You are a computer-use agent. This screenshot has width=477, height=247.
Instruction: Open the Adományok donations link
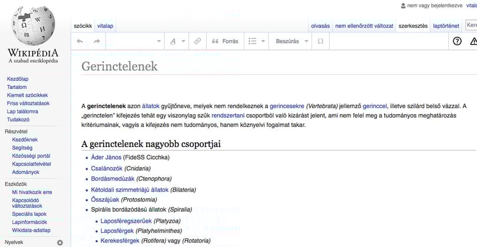[x=26, y=172]
